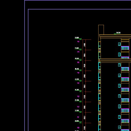This screenshot has height=131, width=131.
Task: Select the rooftop tower outline above the cornice
Action: point(101,30)
